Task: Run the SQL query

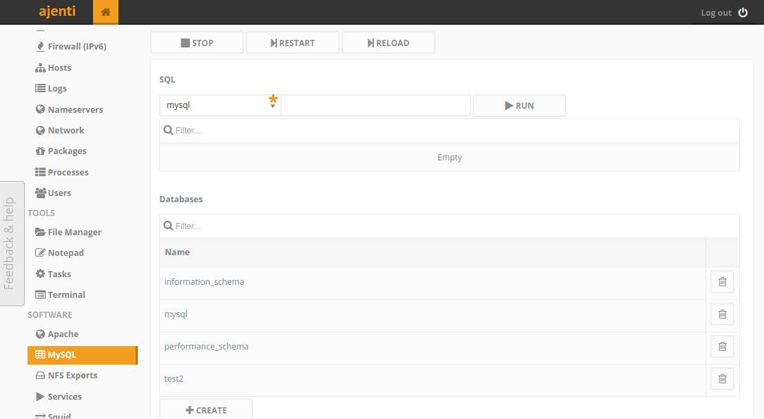Action: [x=519, y=105]
